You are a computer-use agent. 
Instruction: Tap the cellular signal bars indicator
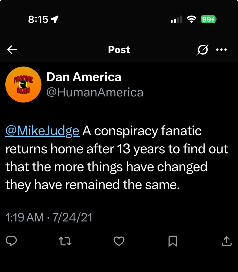[x=176, y=19]
